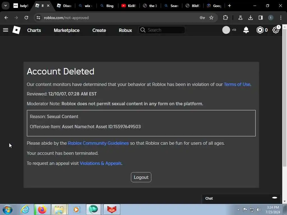287x215 pixels.
Task: Open the green globe browser taskbar icon
Action: click(93, 209)
